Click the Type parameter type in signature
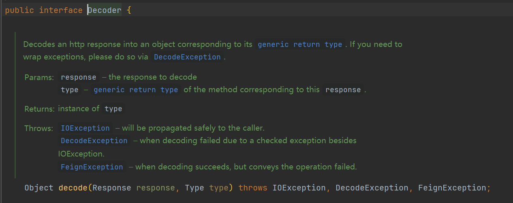 coord(195,188)
